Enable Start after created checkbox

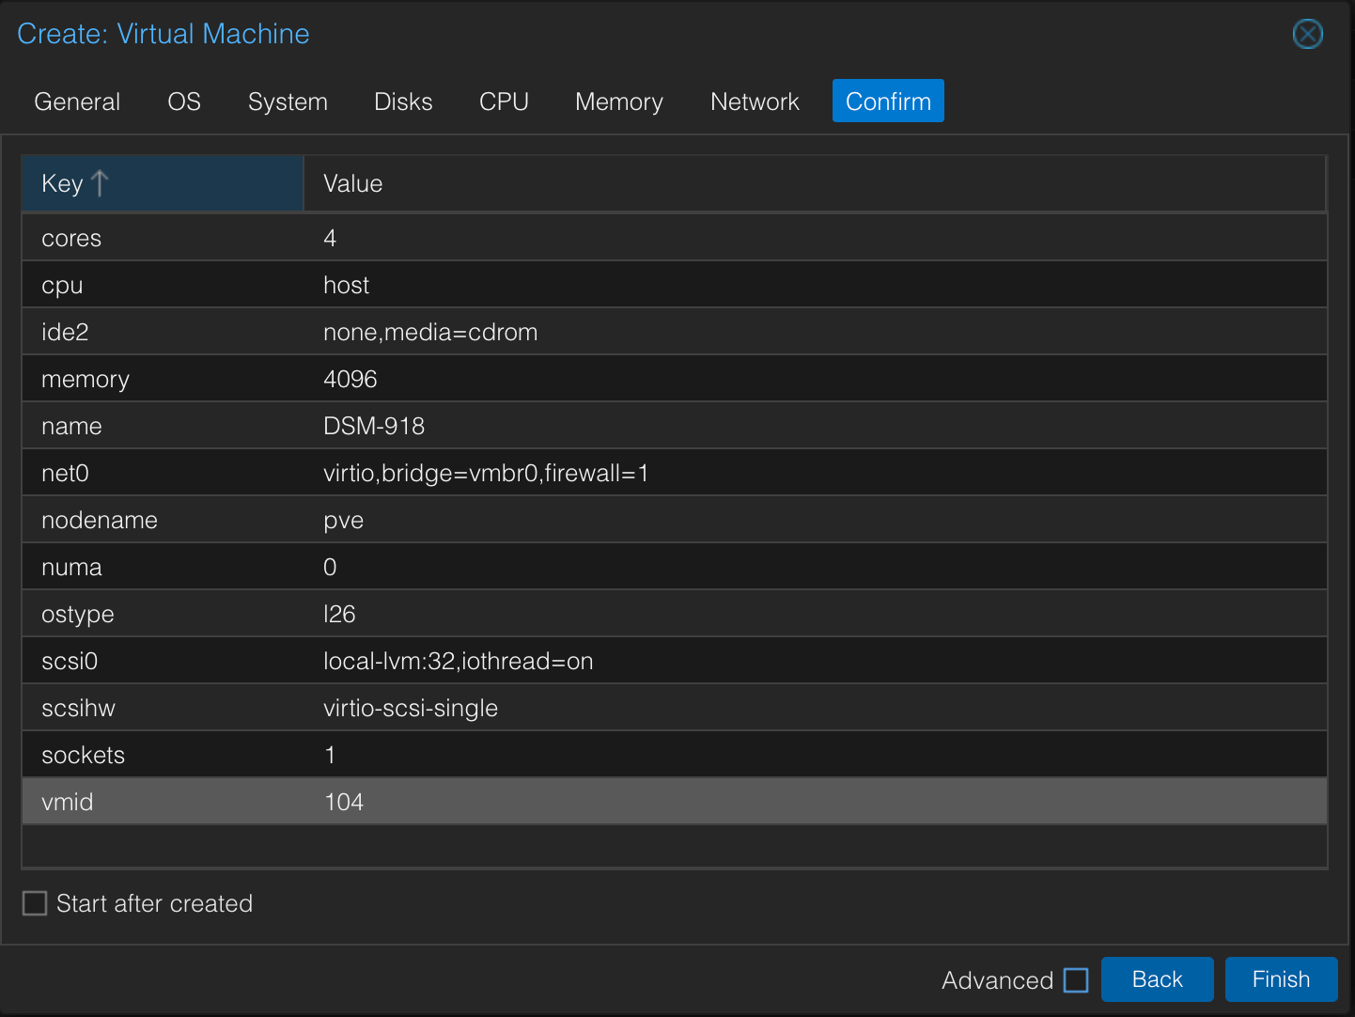[35, 903]
